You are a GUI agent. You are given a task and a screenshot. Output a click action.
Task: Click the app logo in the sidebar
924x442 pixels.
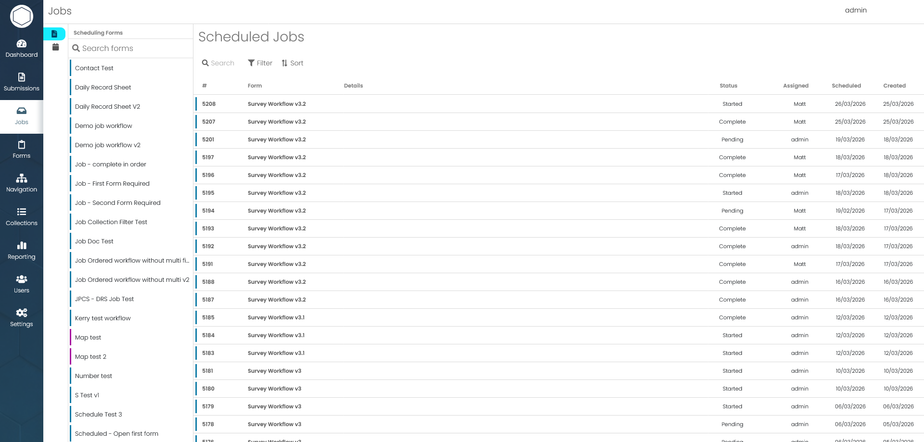pyautogui.click(x=21, y=16)
